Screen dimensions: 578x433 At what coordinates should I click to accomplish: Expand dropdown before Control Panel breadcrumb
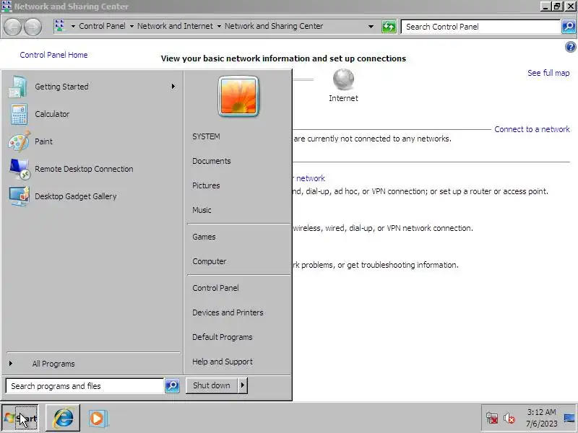click(73, 26)
